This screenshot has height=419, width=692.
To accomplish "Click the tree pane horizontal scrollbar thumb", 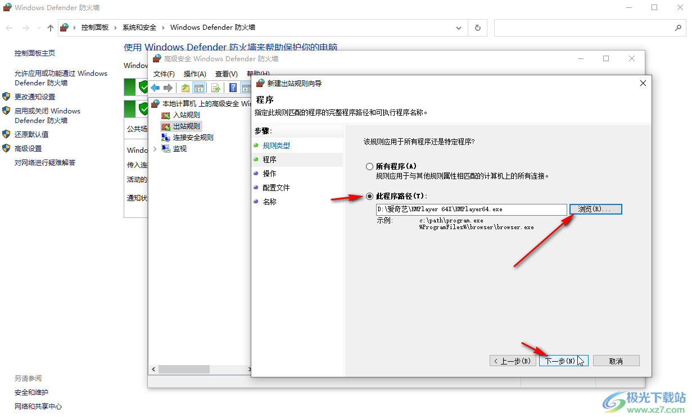I will pos(184,370).
